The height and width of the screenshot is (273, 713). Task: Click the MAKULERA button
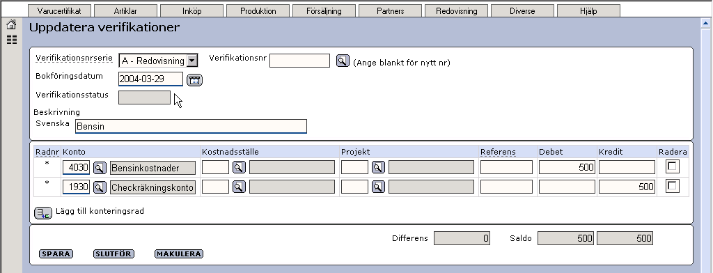click(179, 254)
